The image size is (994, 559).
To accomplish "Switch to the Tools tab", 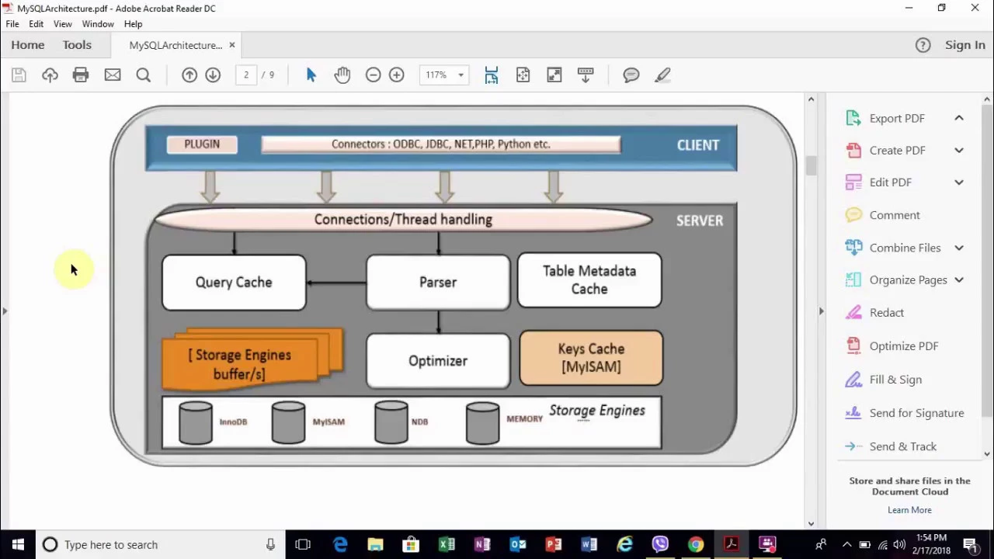I will tap(77, 45).
